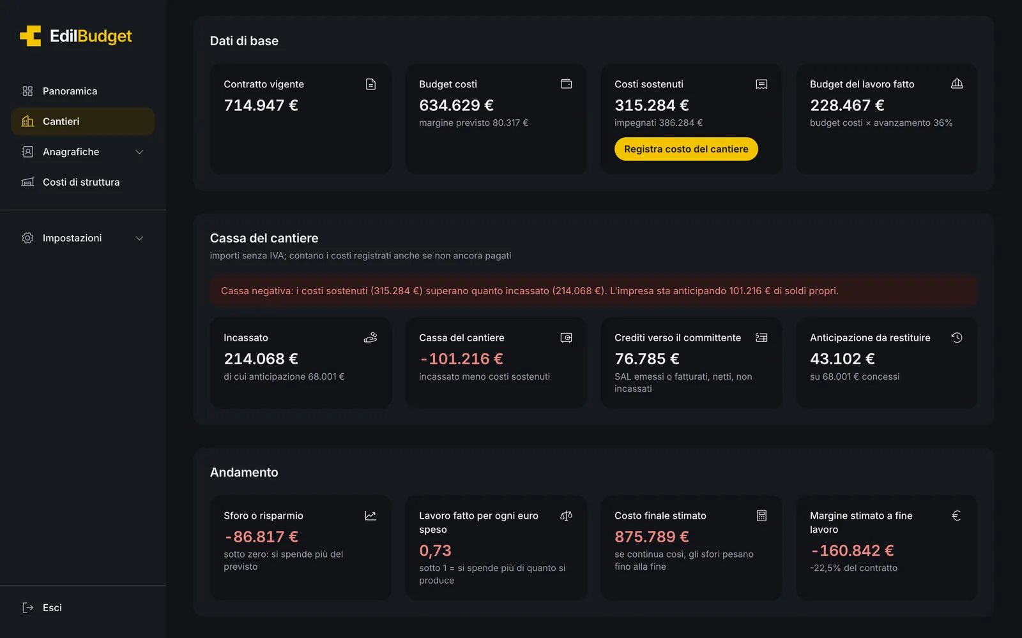This screenshot has width=1022, height=638.
Task: Click the 634.629 € budget value
Action: (456, 105)
